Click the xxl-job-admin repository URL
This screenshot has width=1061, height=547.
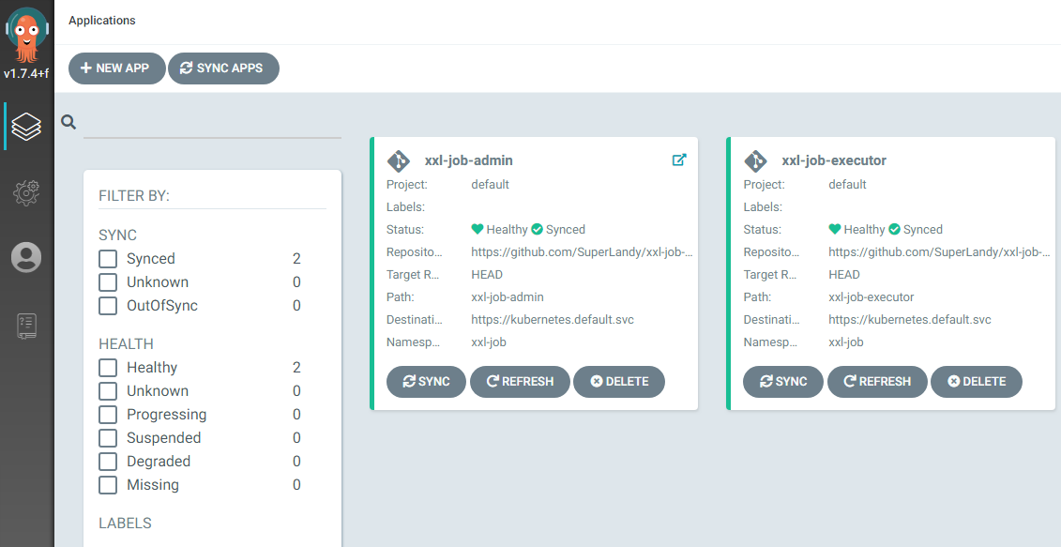coord(582,251)
